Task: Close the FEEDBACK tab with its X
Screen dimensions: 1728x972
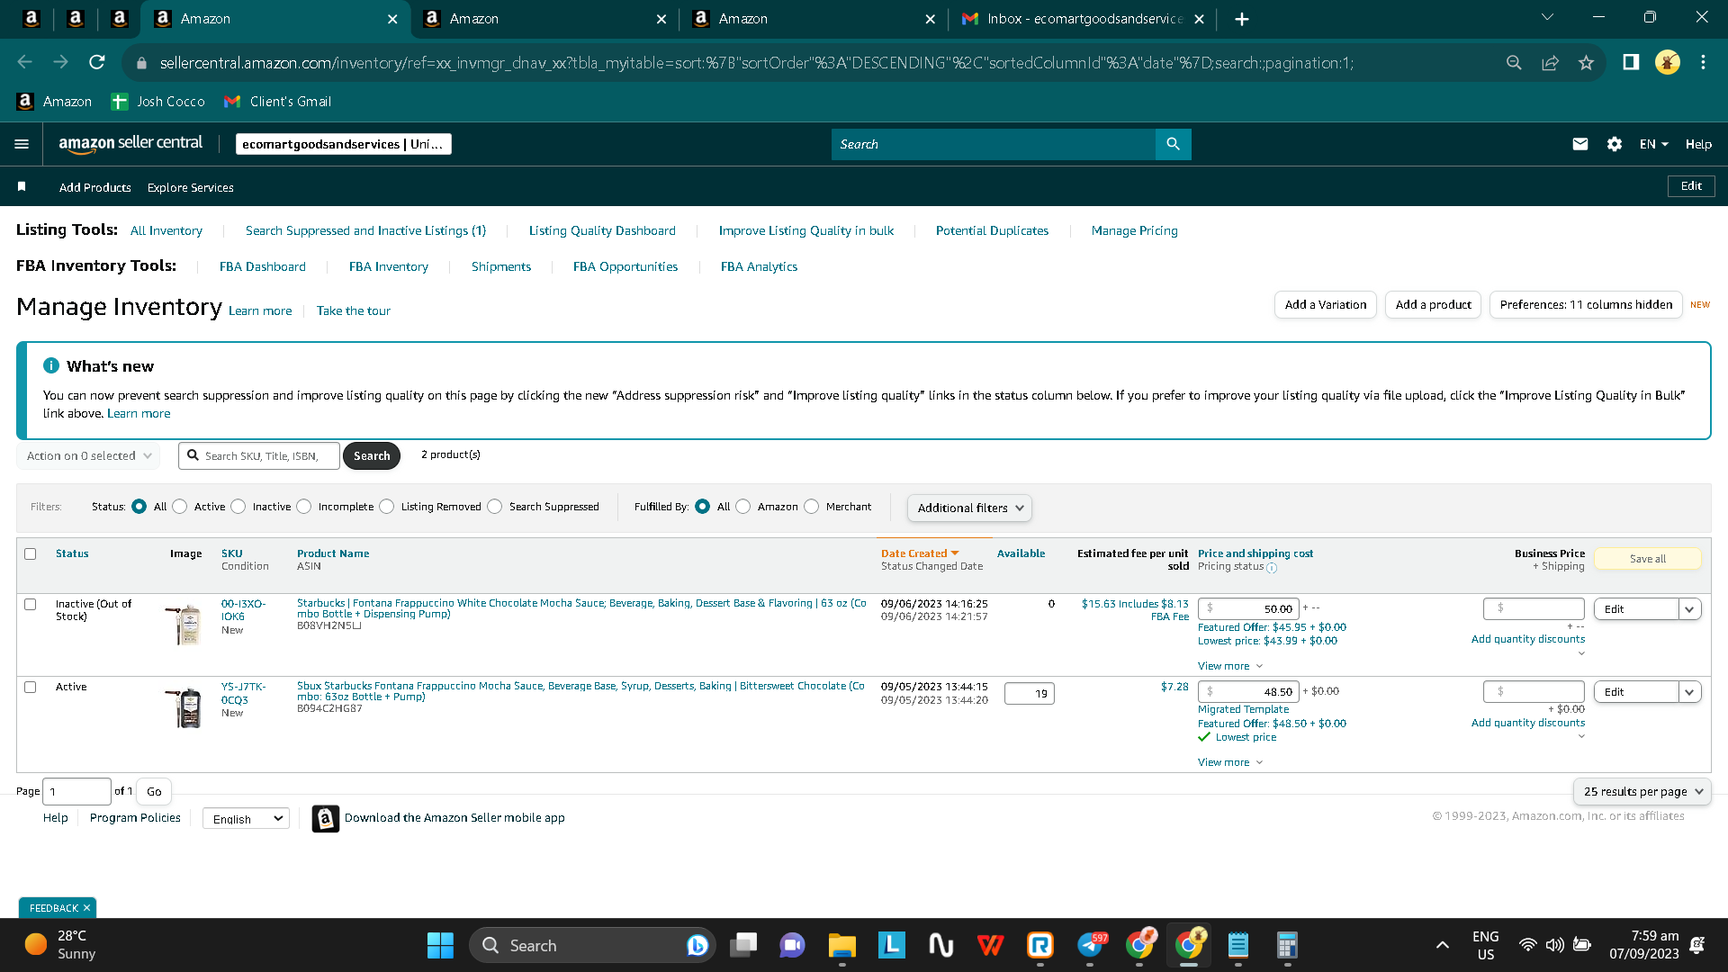Action: [86, 908]
